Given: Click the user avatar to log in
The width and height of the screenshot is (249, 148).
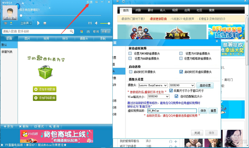Looking at the screenshot, I should 10,13.
